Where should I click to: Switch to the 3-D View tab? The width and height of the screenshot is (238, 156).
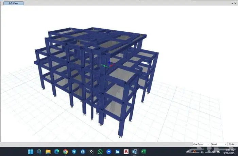click(14, 3)
